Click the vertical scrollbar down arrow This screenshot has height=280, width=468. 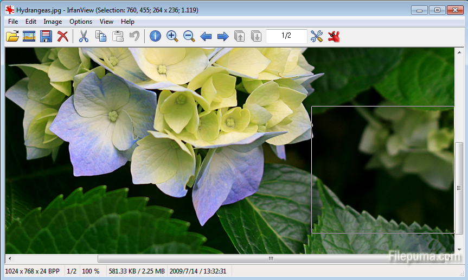point(459,249)
